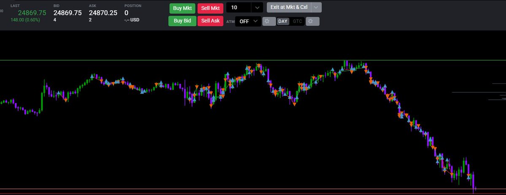Image resolution: width=506 pixels, height=195 pixels.
Task: Open the ATM strategy OFF dropdown
Action: click(x=248, y=21)
